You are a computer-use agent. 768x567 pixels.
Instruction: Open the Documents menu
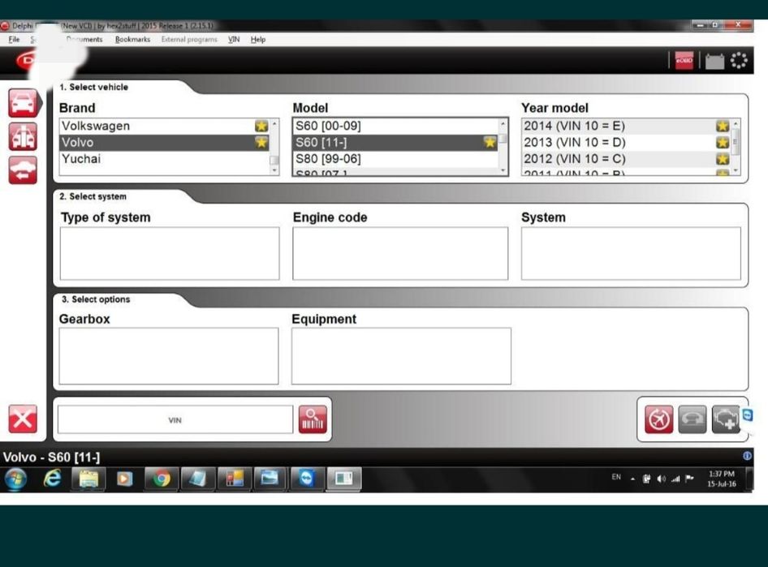[x=84, y=39]
